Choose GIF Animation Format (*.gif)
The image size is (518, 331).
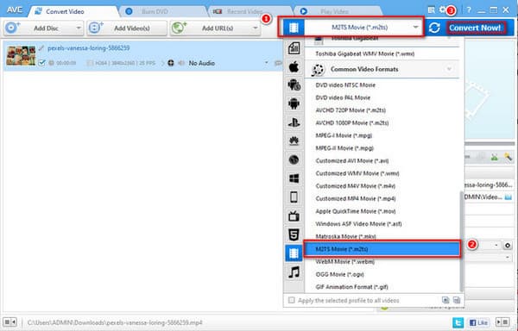pos(351,287)
